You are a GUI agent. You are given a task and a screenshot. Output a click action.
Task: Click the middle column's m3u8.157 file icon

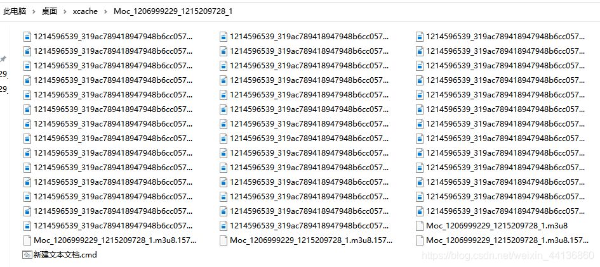tap(223, 240)
